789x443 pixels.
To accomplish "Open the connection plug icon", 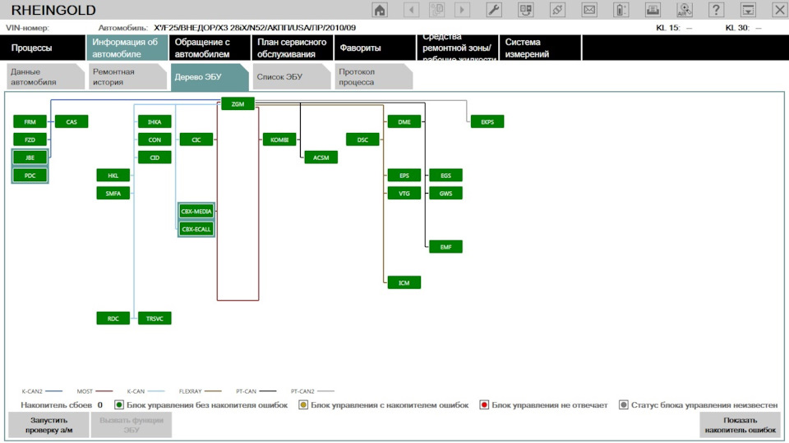I will point(557,10).
